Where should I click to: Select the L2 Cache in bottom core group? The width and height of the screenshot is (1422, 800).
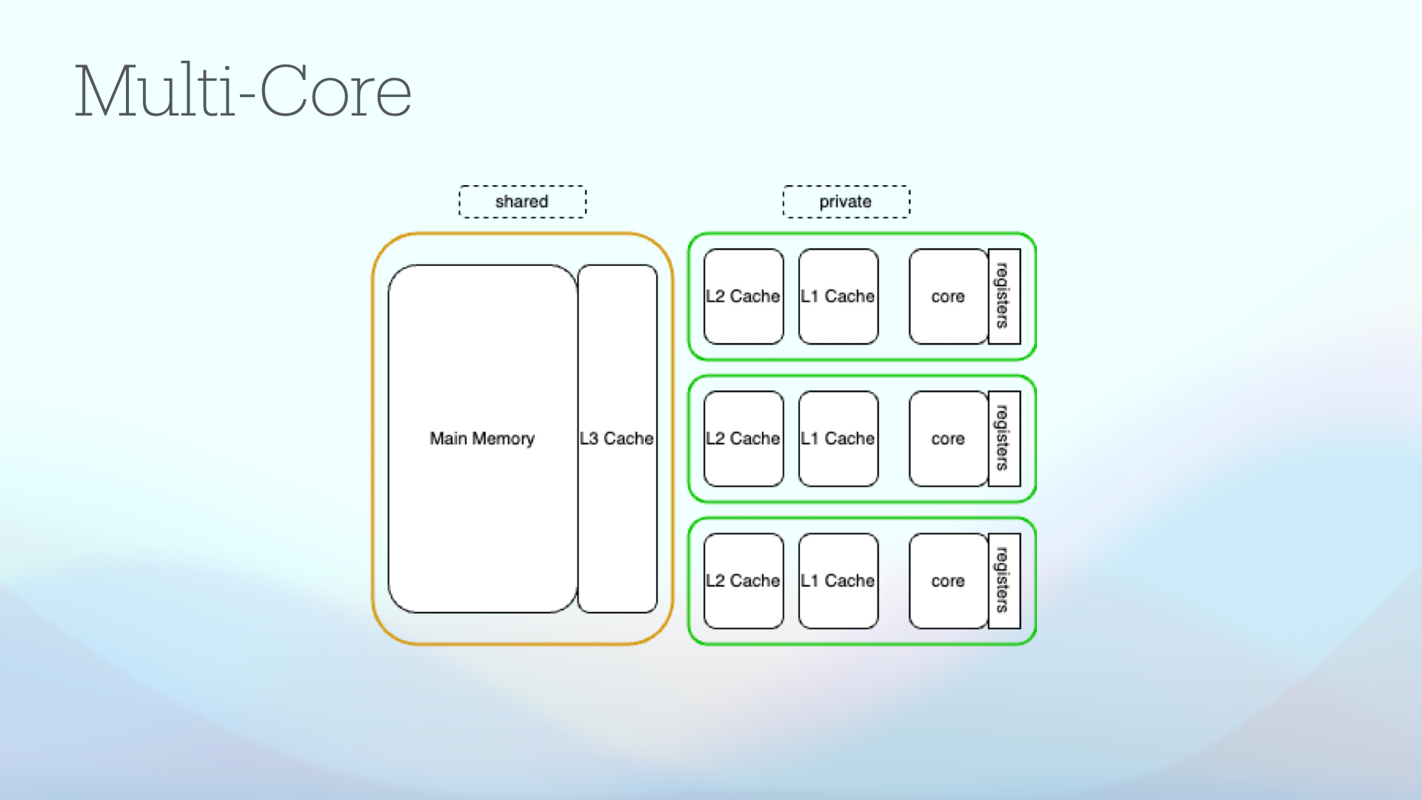point(743,581)
